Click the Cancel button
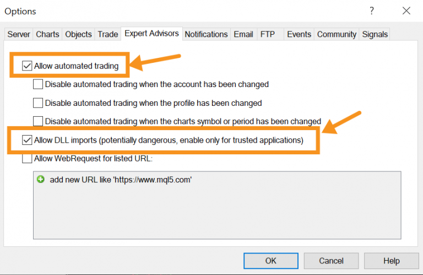423x275 pixels. point(331,261)
